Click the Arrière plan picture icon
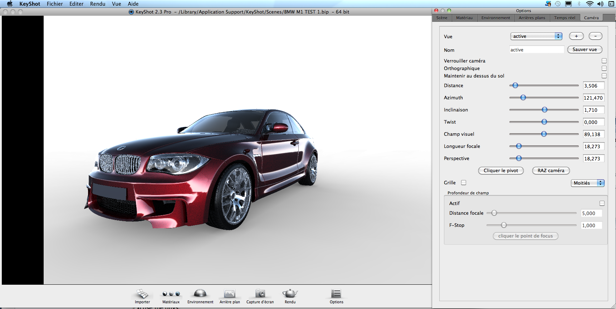This screenshot has height=309, width=616. [230, 294]
